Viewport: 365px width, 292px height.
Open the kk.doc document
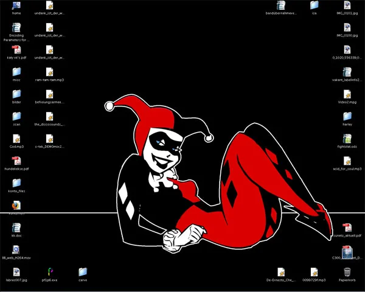tap(16, 227)
